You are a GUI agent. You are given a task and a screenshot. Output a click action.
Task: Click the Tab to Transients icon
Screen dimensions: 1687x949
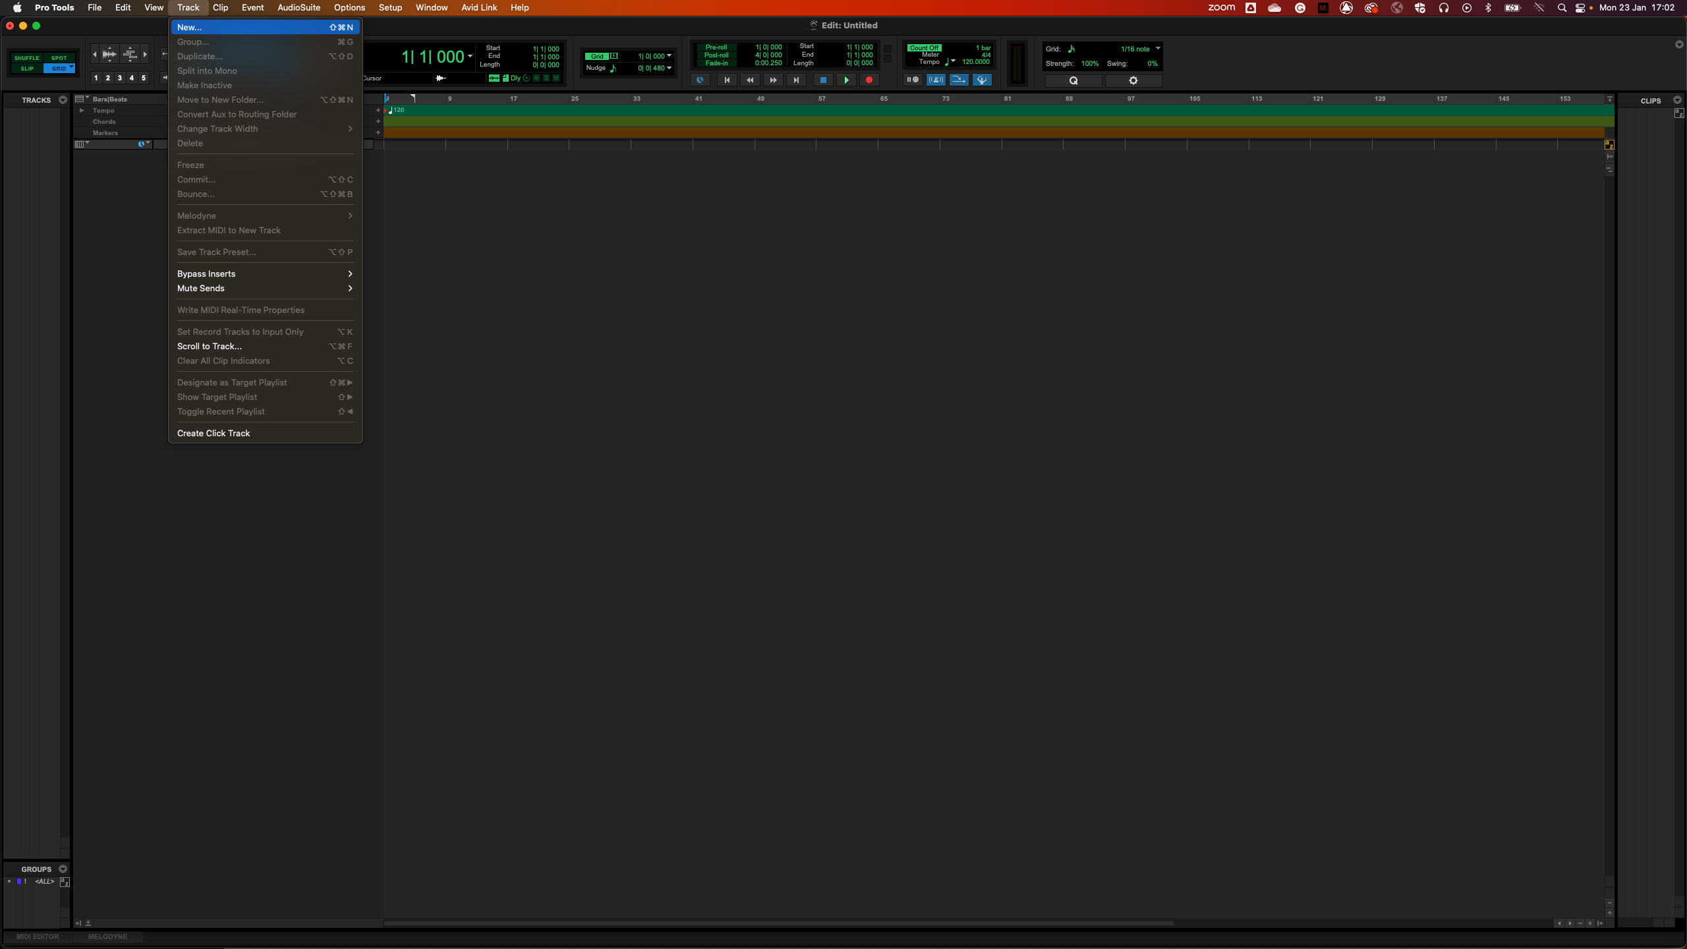tap(440, 78)
